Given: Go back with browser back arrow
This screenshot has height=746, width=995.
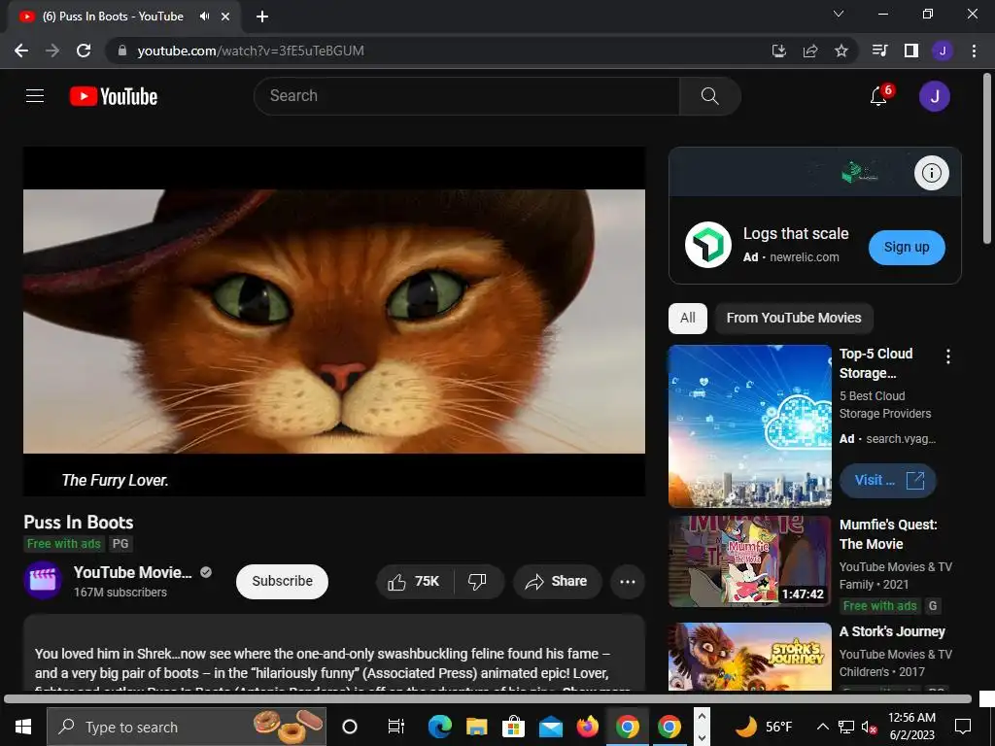Looking at the screenshot, I should [21, 51].
